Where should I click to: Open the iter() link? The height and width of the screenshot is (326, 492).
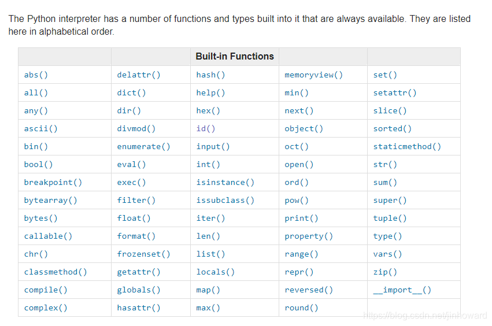(x=210, y=218)
